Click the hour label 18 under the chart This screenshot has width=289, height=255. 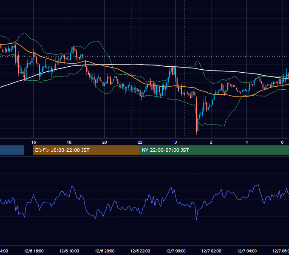tap(69, 142)
